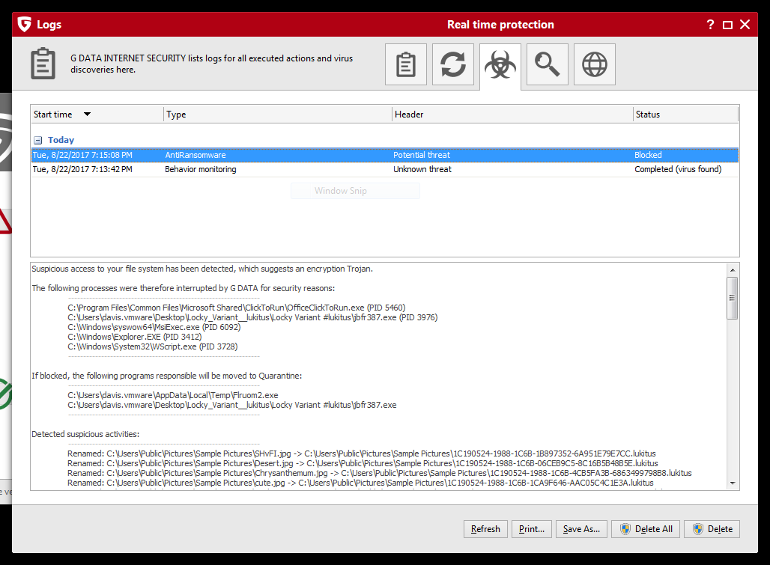
Task: Click the G DATA shield logo
Action: (x=24, y=24)
